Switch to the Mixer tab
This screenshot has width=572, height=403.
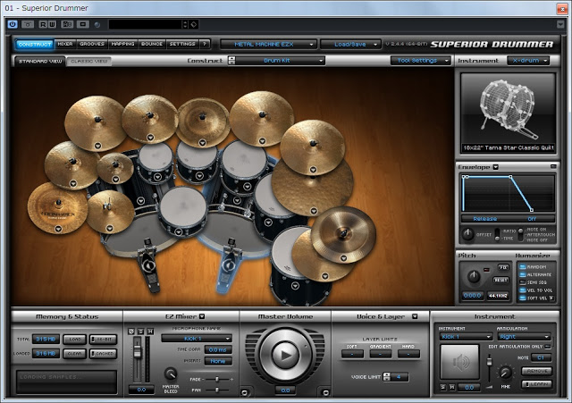coord(65,43)
